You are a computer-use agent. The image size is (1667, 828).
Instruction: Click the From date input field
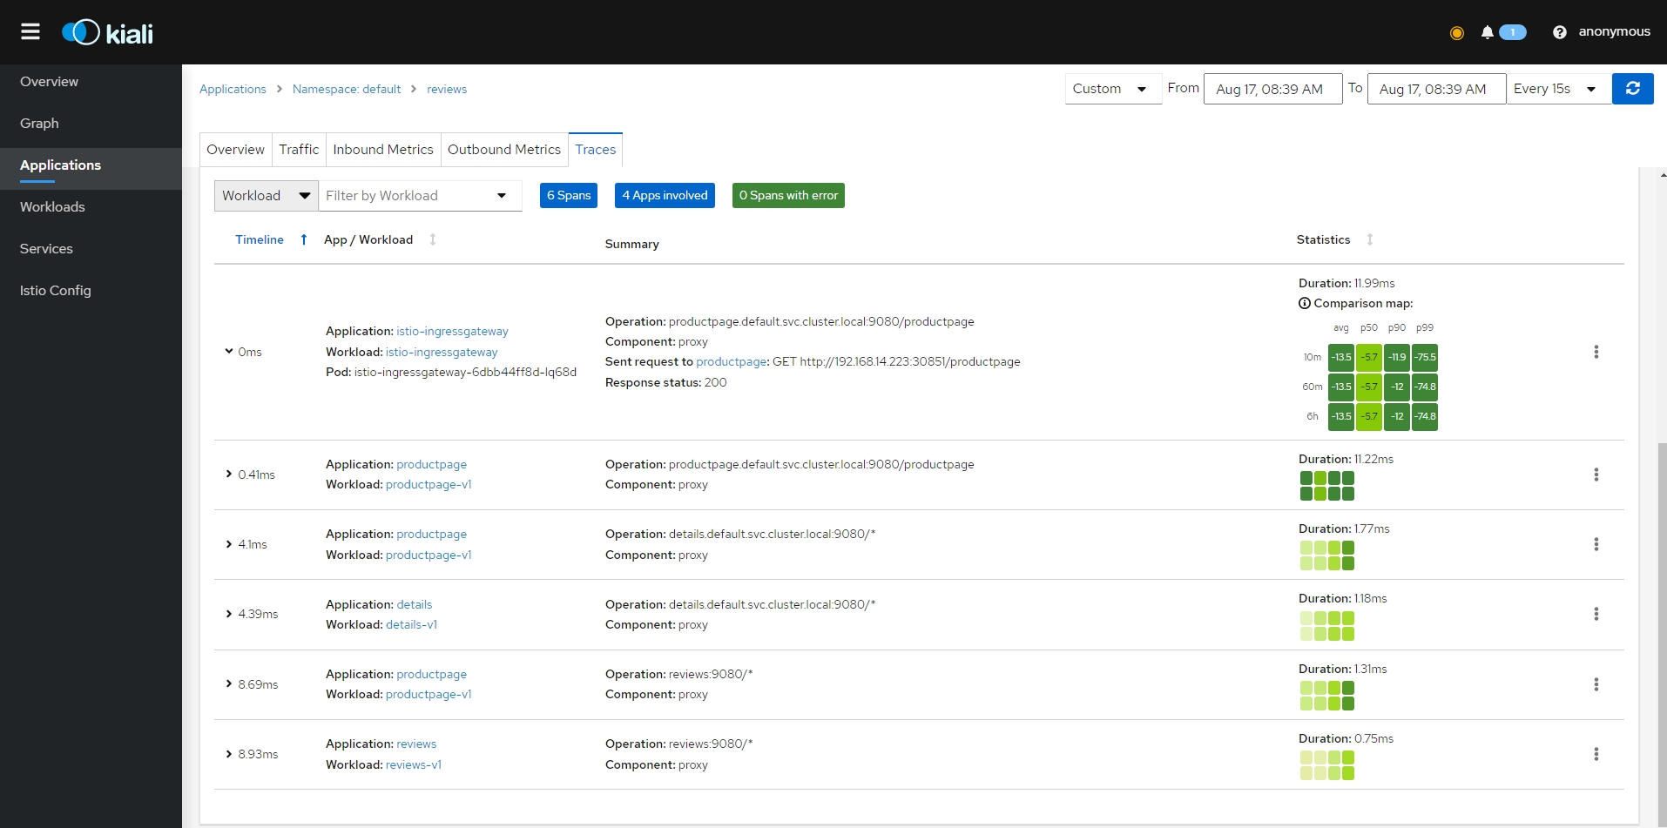(x=1272, y=89)
